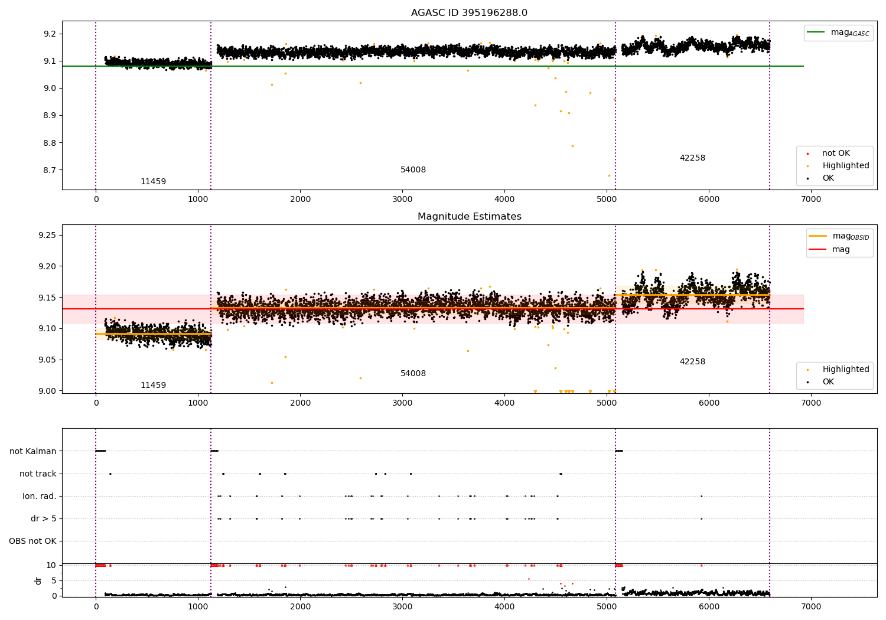Click 'not OK' legend entry in AGASC plot
The height and width of the screenshot is (620, 886).
(829, 154)
